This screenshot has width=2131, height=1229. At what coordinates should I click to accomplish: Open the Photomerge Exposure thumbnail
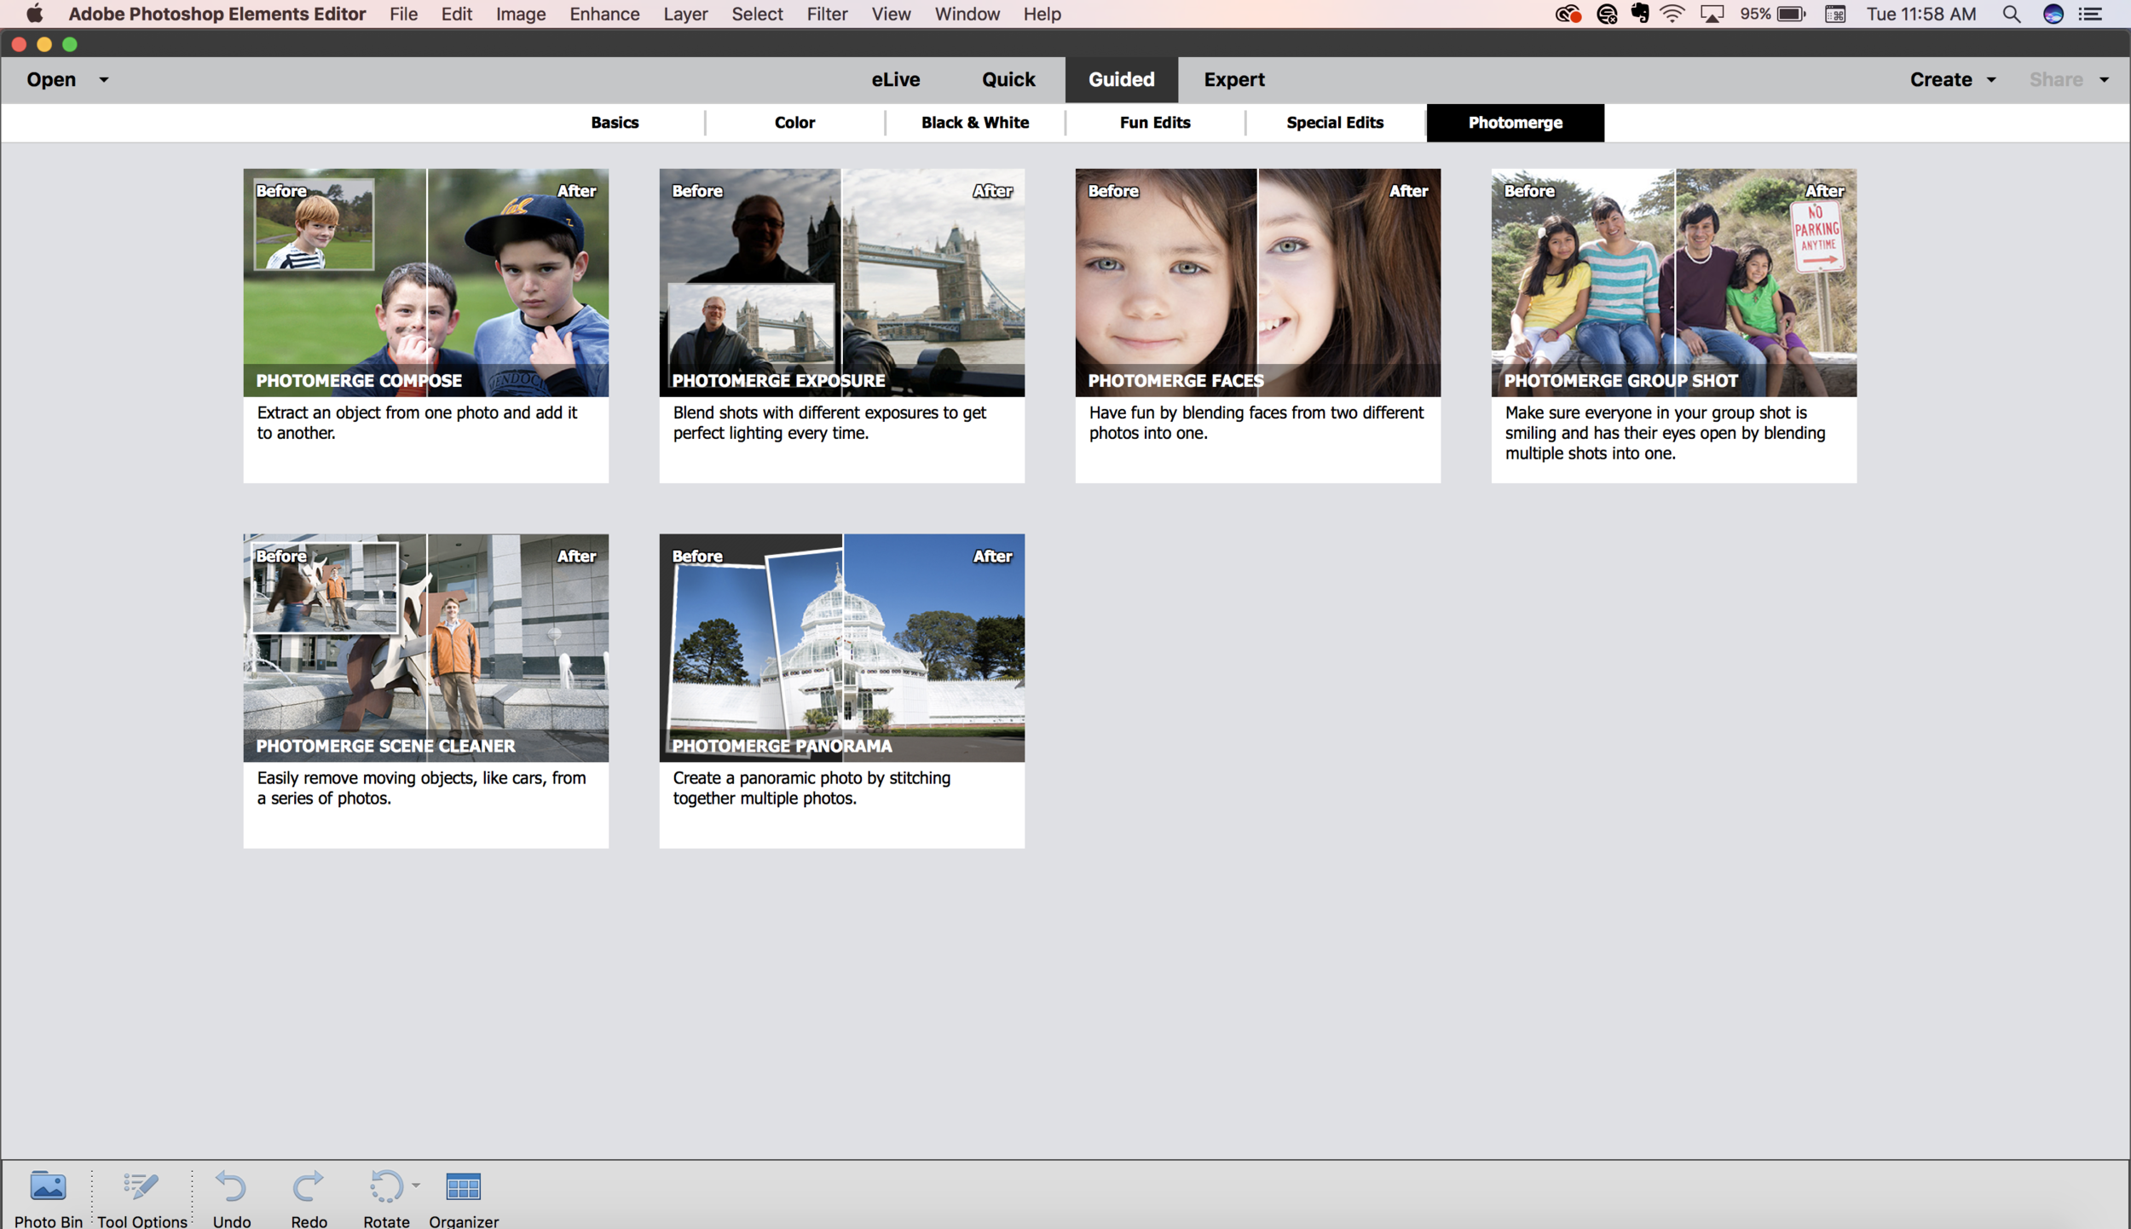(842, 282)
